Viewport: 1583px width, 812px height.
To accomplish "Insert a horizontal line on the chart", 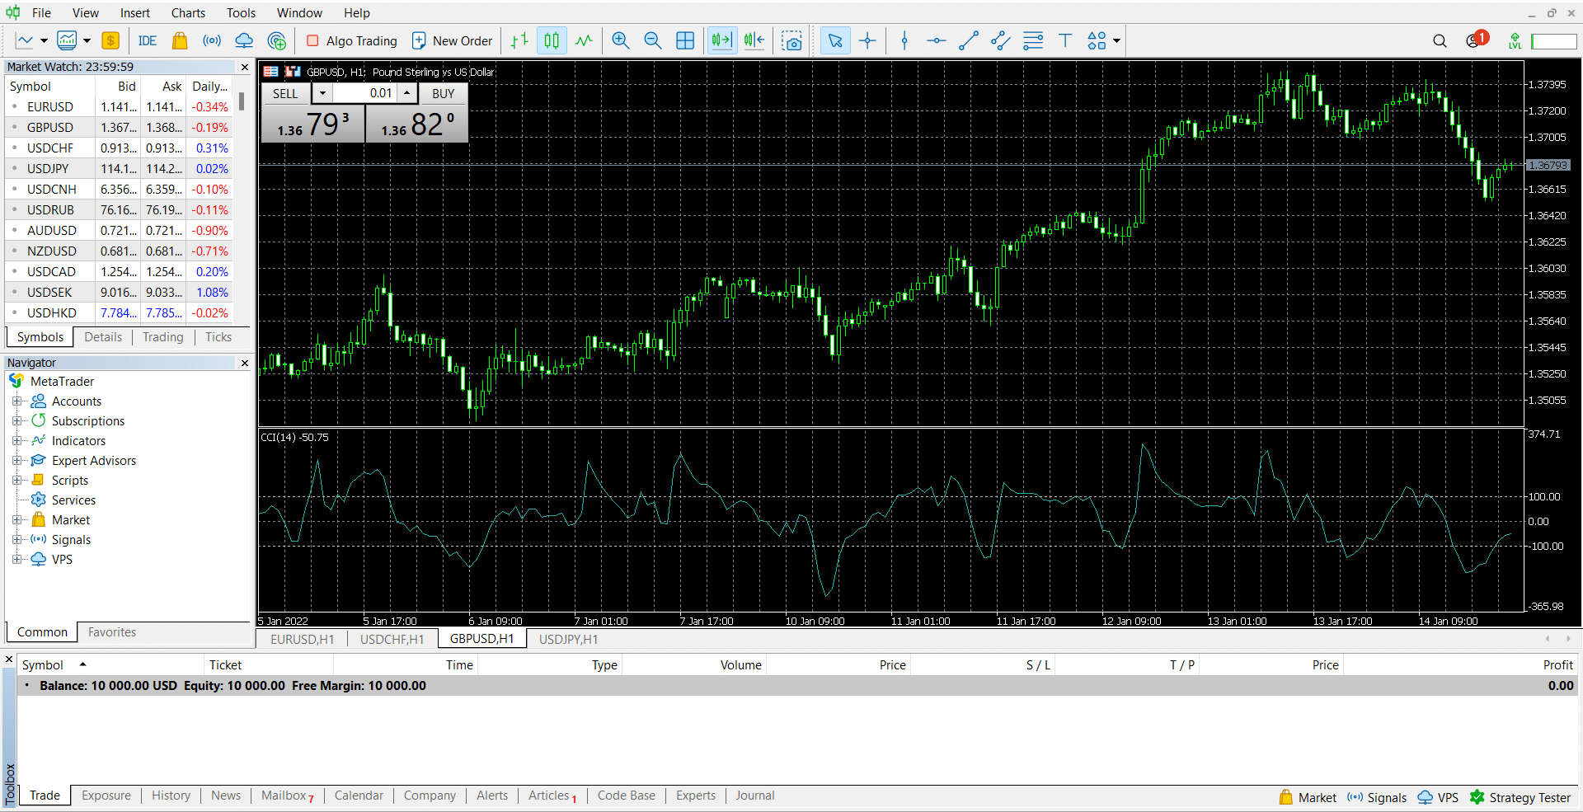I will click(936, 40).
